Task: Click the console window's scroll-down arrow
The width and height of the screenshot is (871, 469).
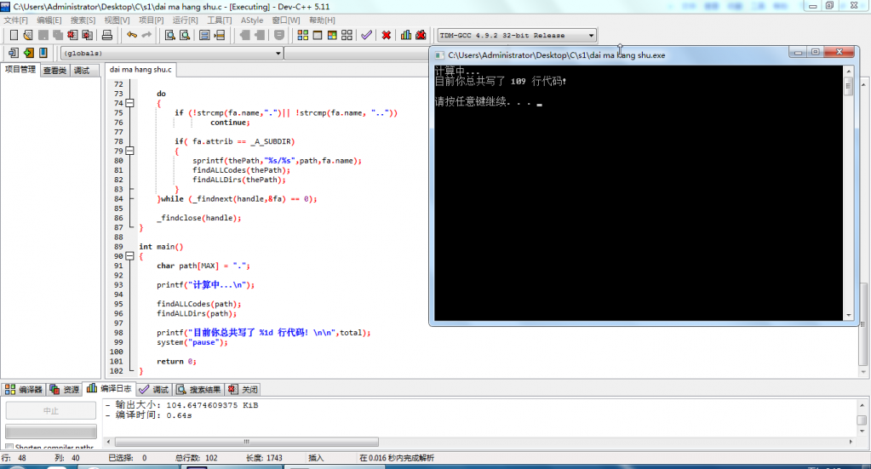Action: pyautogui.click(x=849, y=315)
